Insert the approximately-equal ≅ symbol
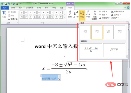131x93 pixels. pos(48,17)
